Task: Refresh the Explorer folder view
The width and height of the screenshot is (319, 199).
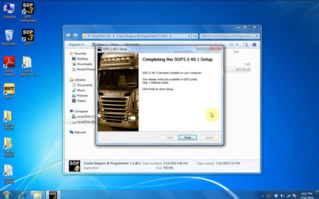Action: pyautogui.click(x=195, y=36)
